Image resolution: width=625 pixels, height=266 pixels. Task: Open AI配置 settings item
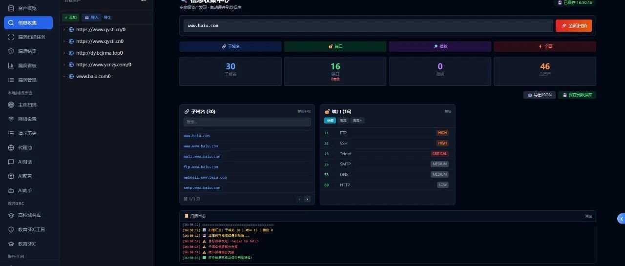click(x=29, y=176)
